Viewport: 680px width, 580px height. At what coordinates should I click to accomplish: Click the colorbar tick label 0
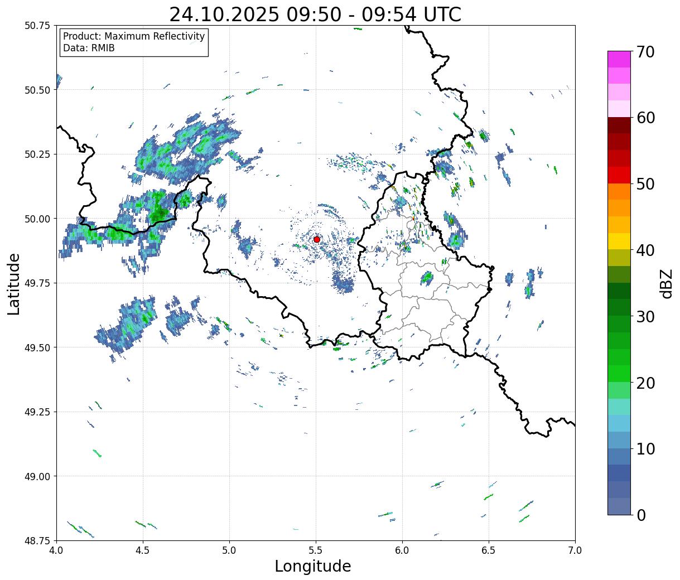pos(641,515)
